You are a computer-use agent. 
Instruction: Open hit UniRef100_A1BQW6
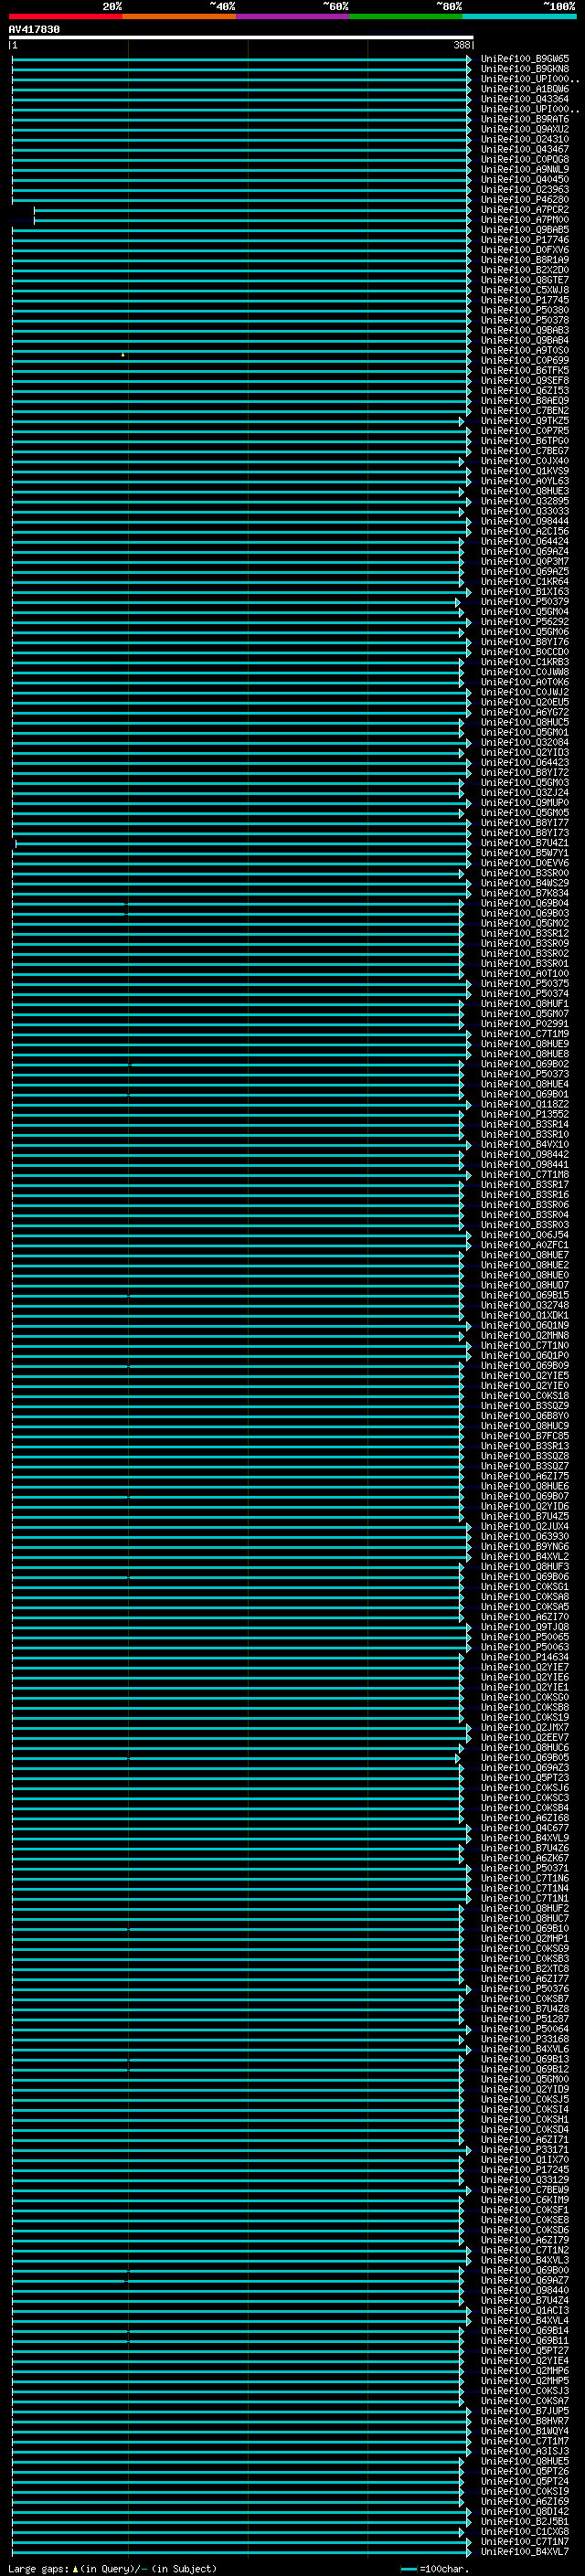[525, 89]
